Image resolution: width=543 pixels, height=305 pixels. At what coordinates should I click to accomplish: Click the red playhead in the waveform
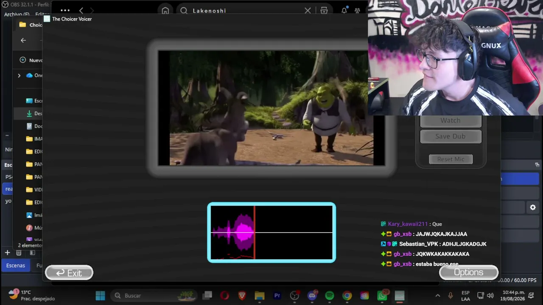[255, 232]
